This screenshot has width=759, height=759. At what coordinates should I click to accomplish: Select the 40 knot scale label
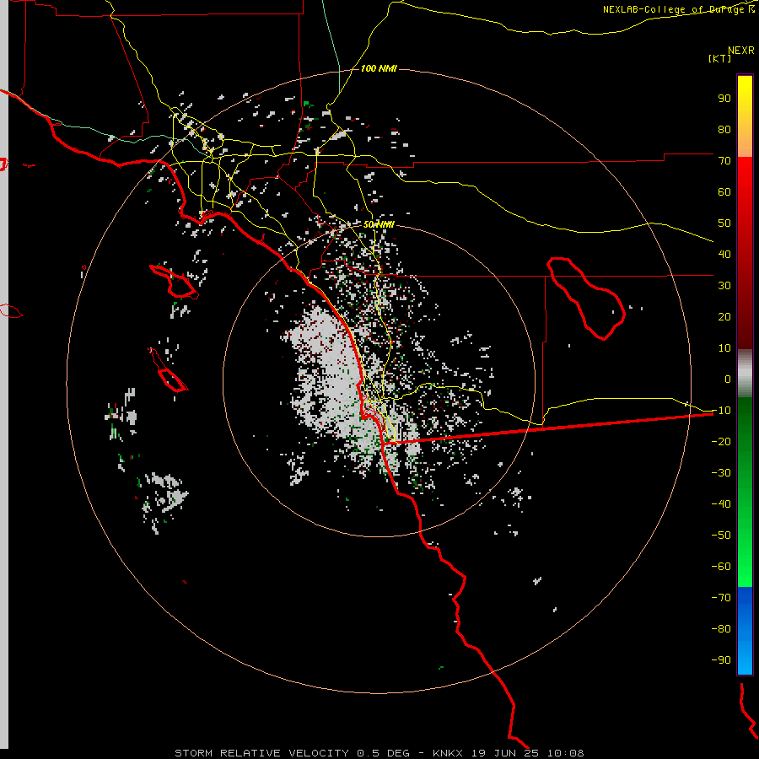pos(724,254)
